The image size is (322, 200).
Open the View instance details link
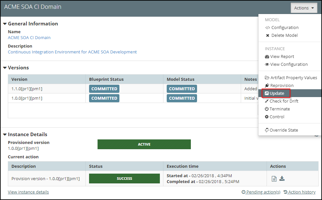[28, 192]
